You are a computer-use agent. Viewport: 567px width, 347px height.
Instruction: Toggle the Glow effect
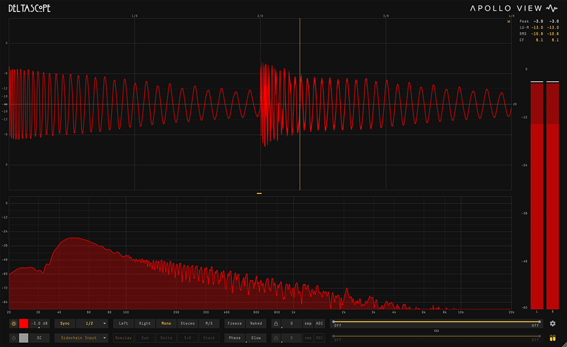click(x=256, y=338)
